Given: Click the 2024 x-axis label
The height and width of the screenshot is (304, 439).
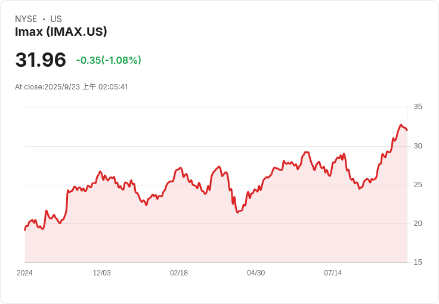Looking at the screenshot, I should coord(24,272).
